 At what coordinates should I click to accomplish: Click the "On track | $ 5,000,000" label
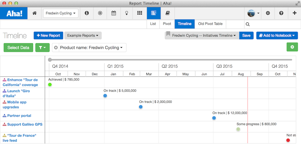pyautogui.click(x=120, y=90)
